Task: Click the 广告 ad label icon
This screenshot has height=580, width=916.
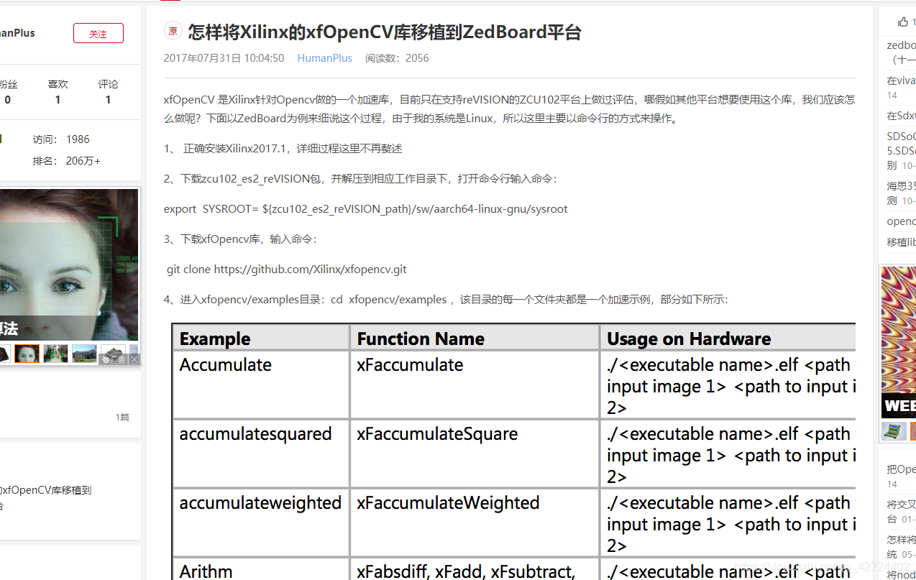Action: click(114, 359)
